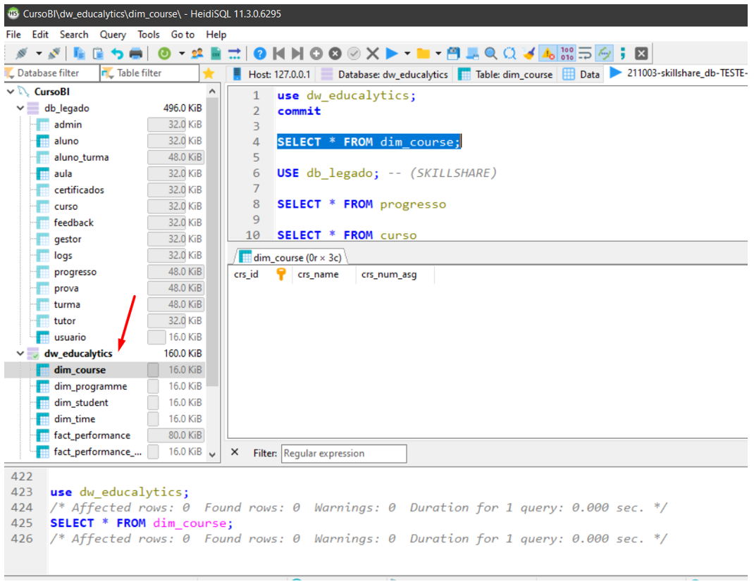The width and height of the screenshot is (754, 584).
Task: Click the Clear editor broom icon
Action: [529, 54]
